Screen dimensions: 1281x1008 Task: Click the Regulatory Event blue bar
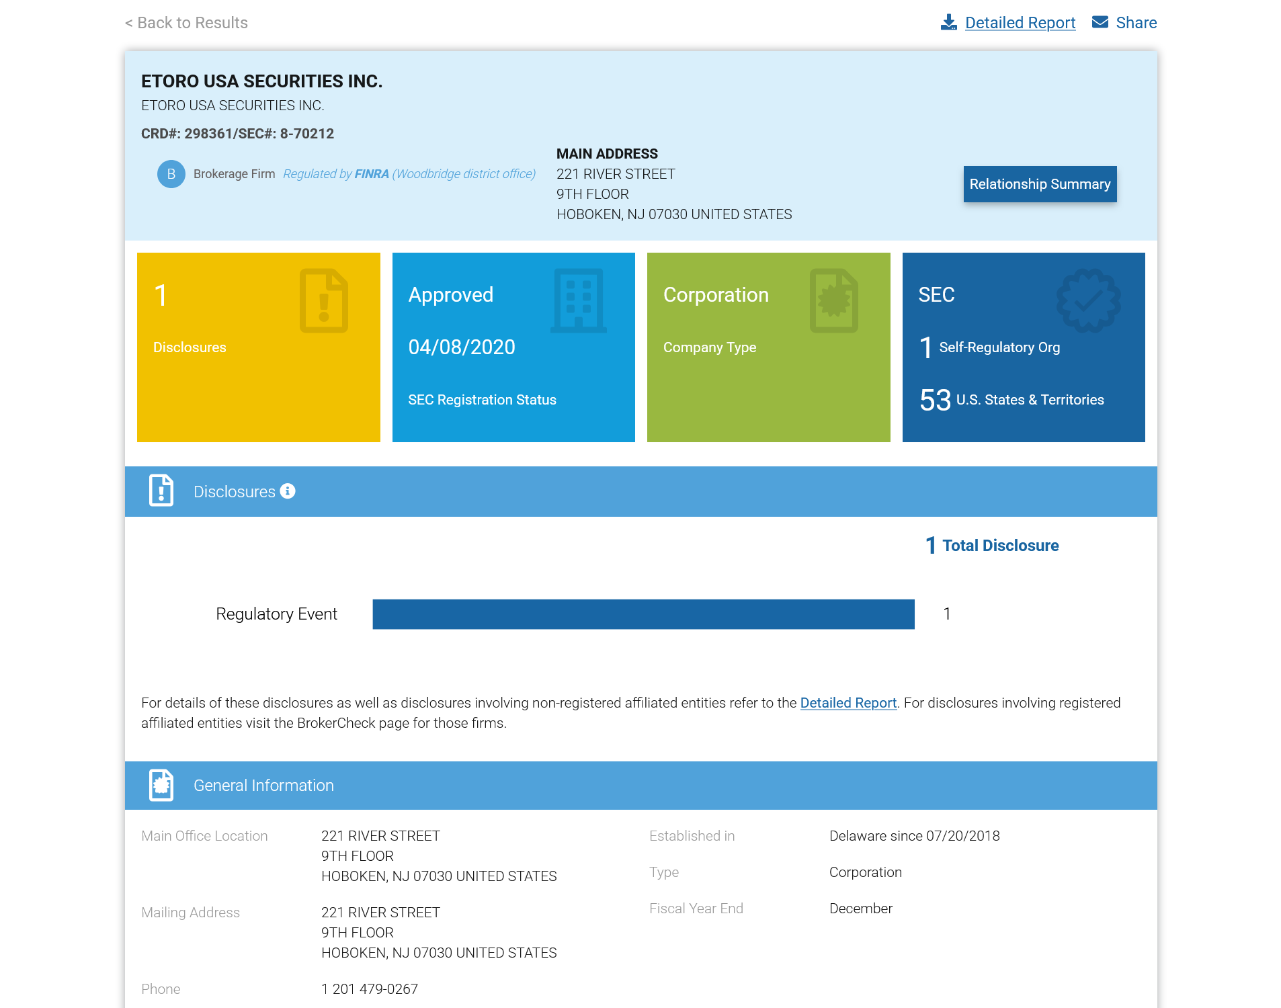tap(643, 614)
